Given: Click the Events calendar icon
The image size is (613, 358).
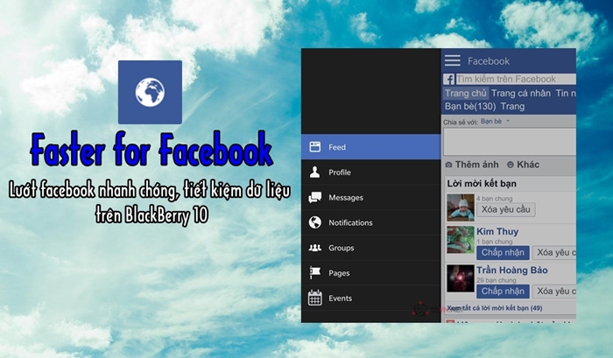Looking at the screenshot, I should 314,298.
